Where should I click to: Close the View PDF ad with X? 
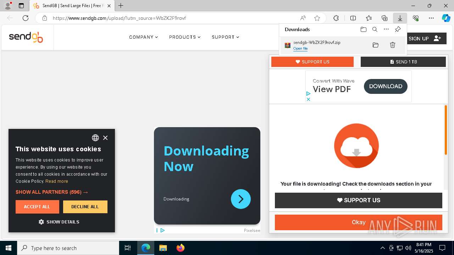coord(308,99)
